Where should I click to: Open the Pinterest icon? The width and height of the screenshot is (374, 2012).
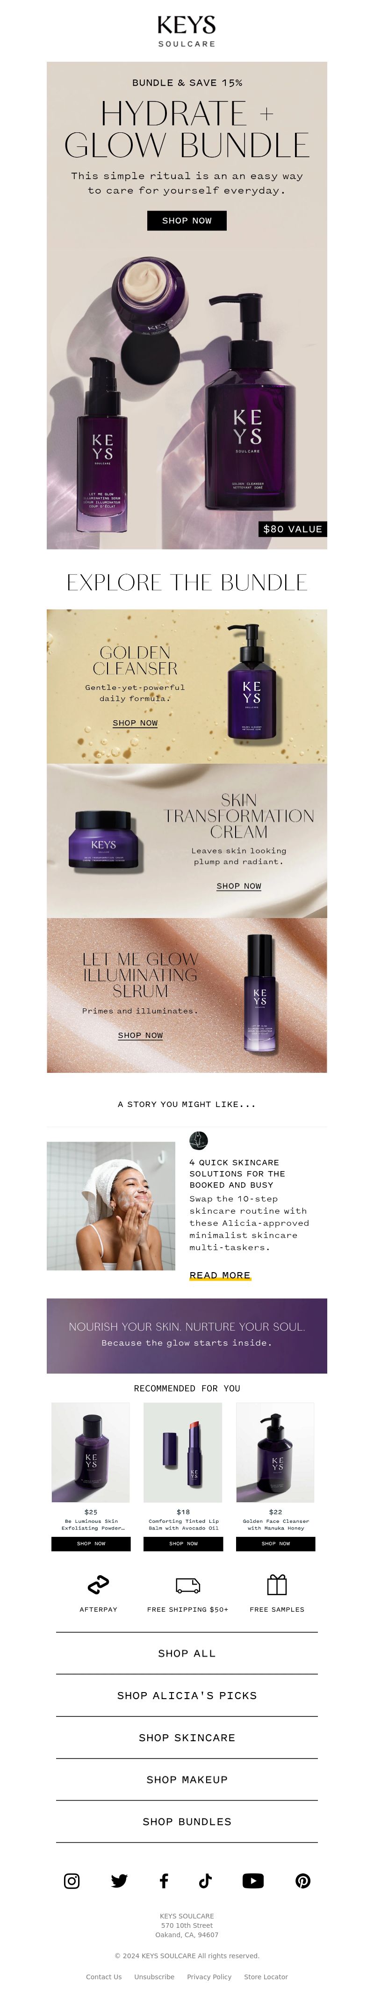click(x=303, y=1880)
